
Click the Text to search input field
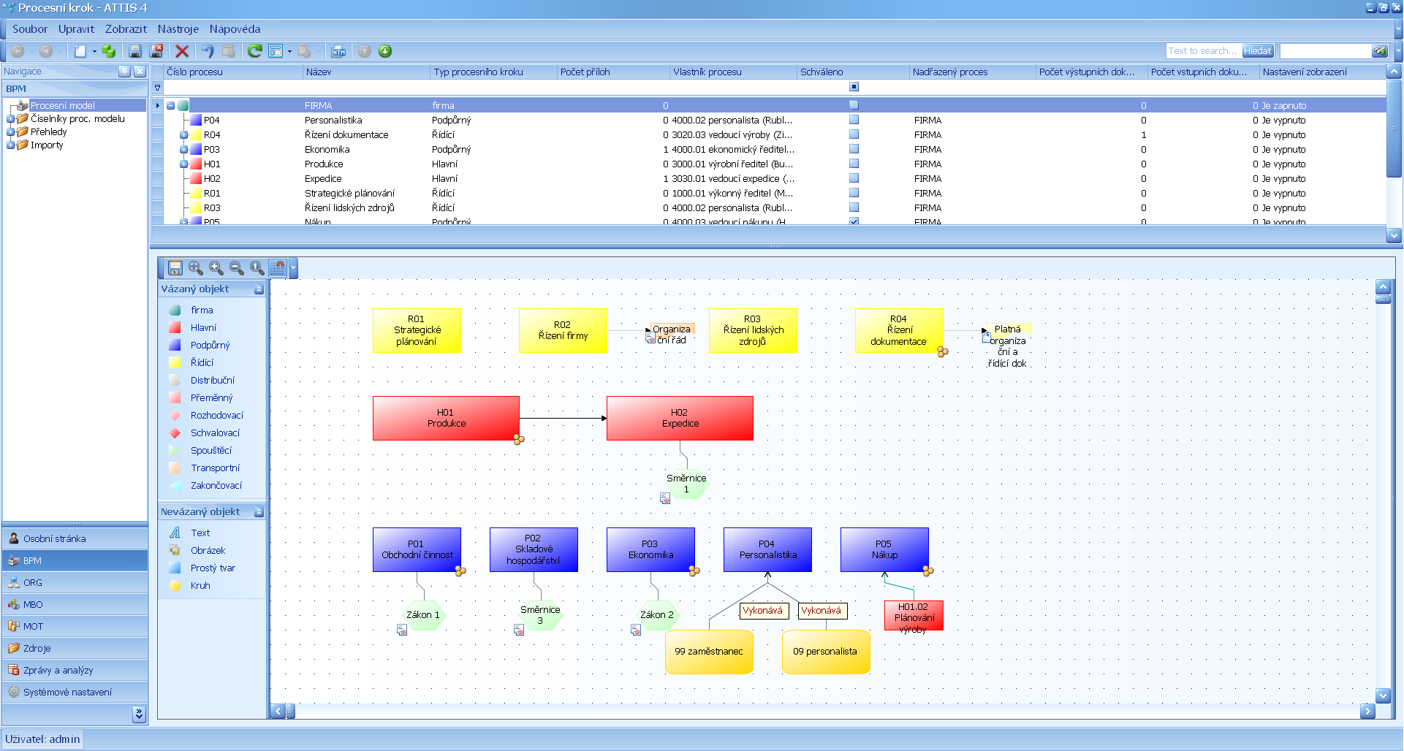click(x=1203, y=50)
